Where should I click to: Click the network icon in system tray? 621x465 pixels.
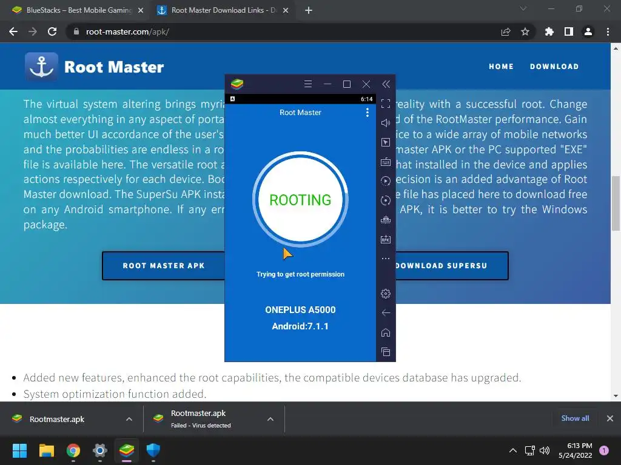pyautogui.click(x=529, y=450)
